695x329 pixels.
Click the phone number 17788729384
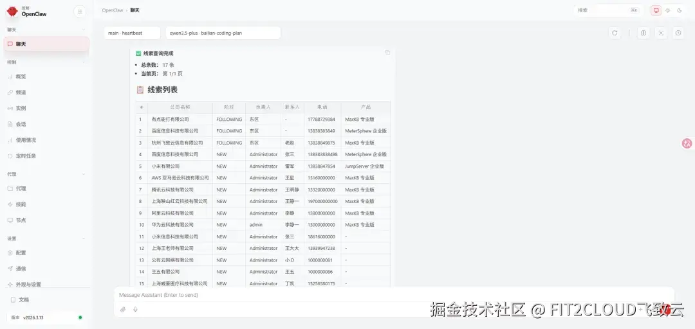tap(321, 119)
